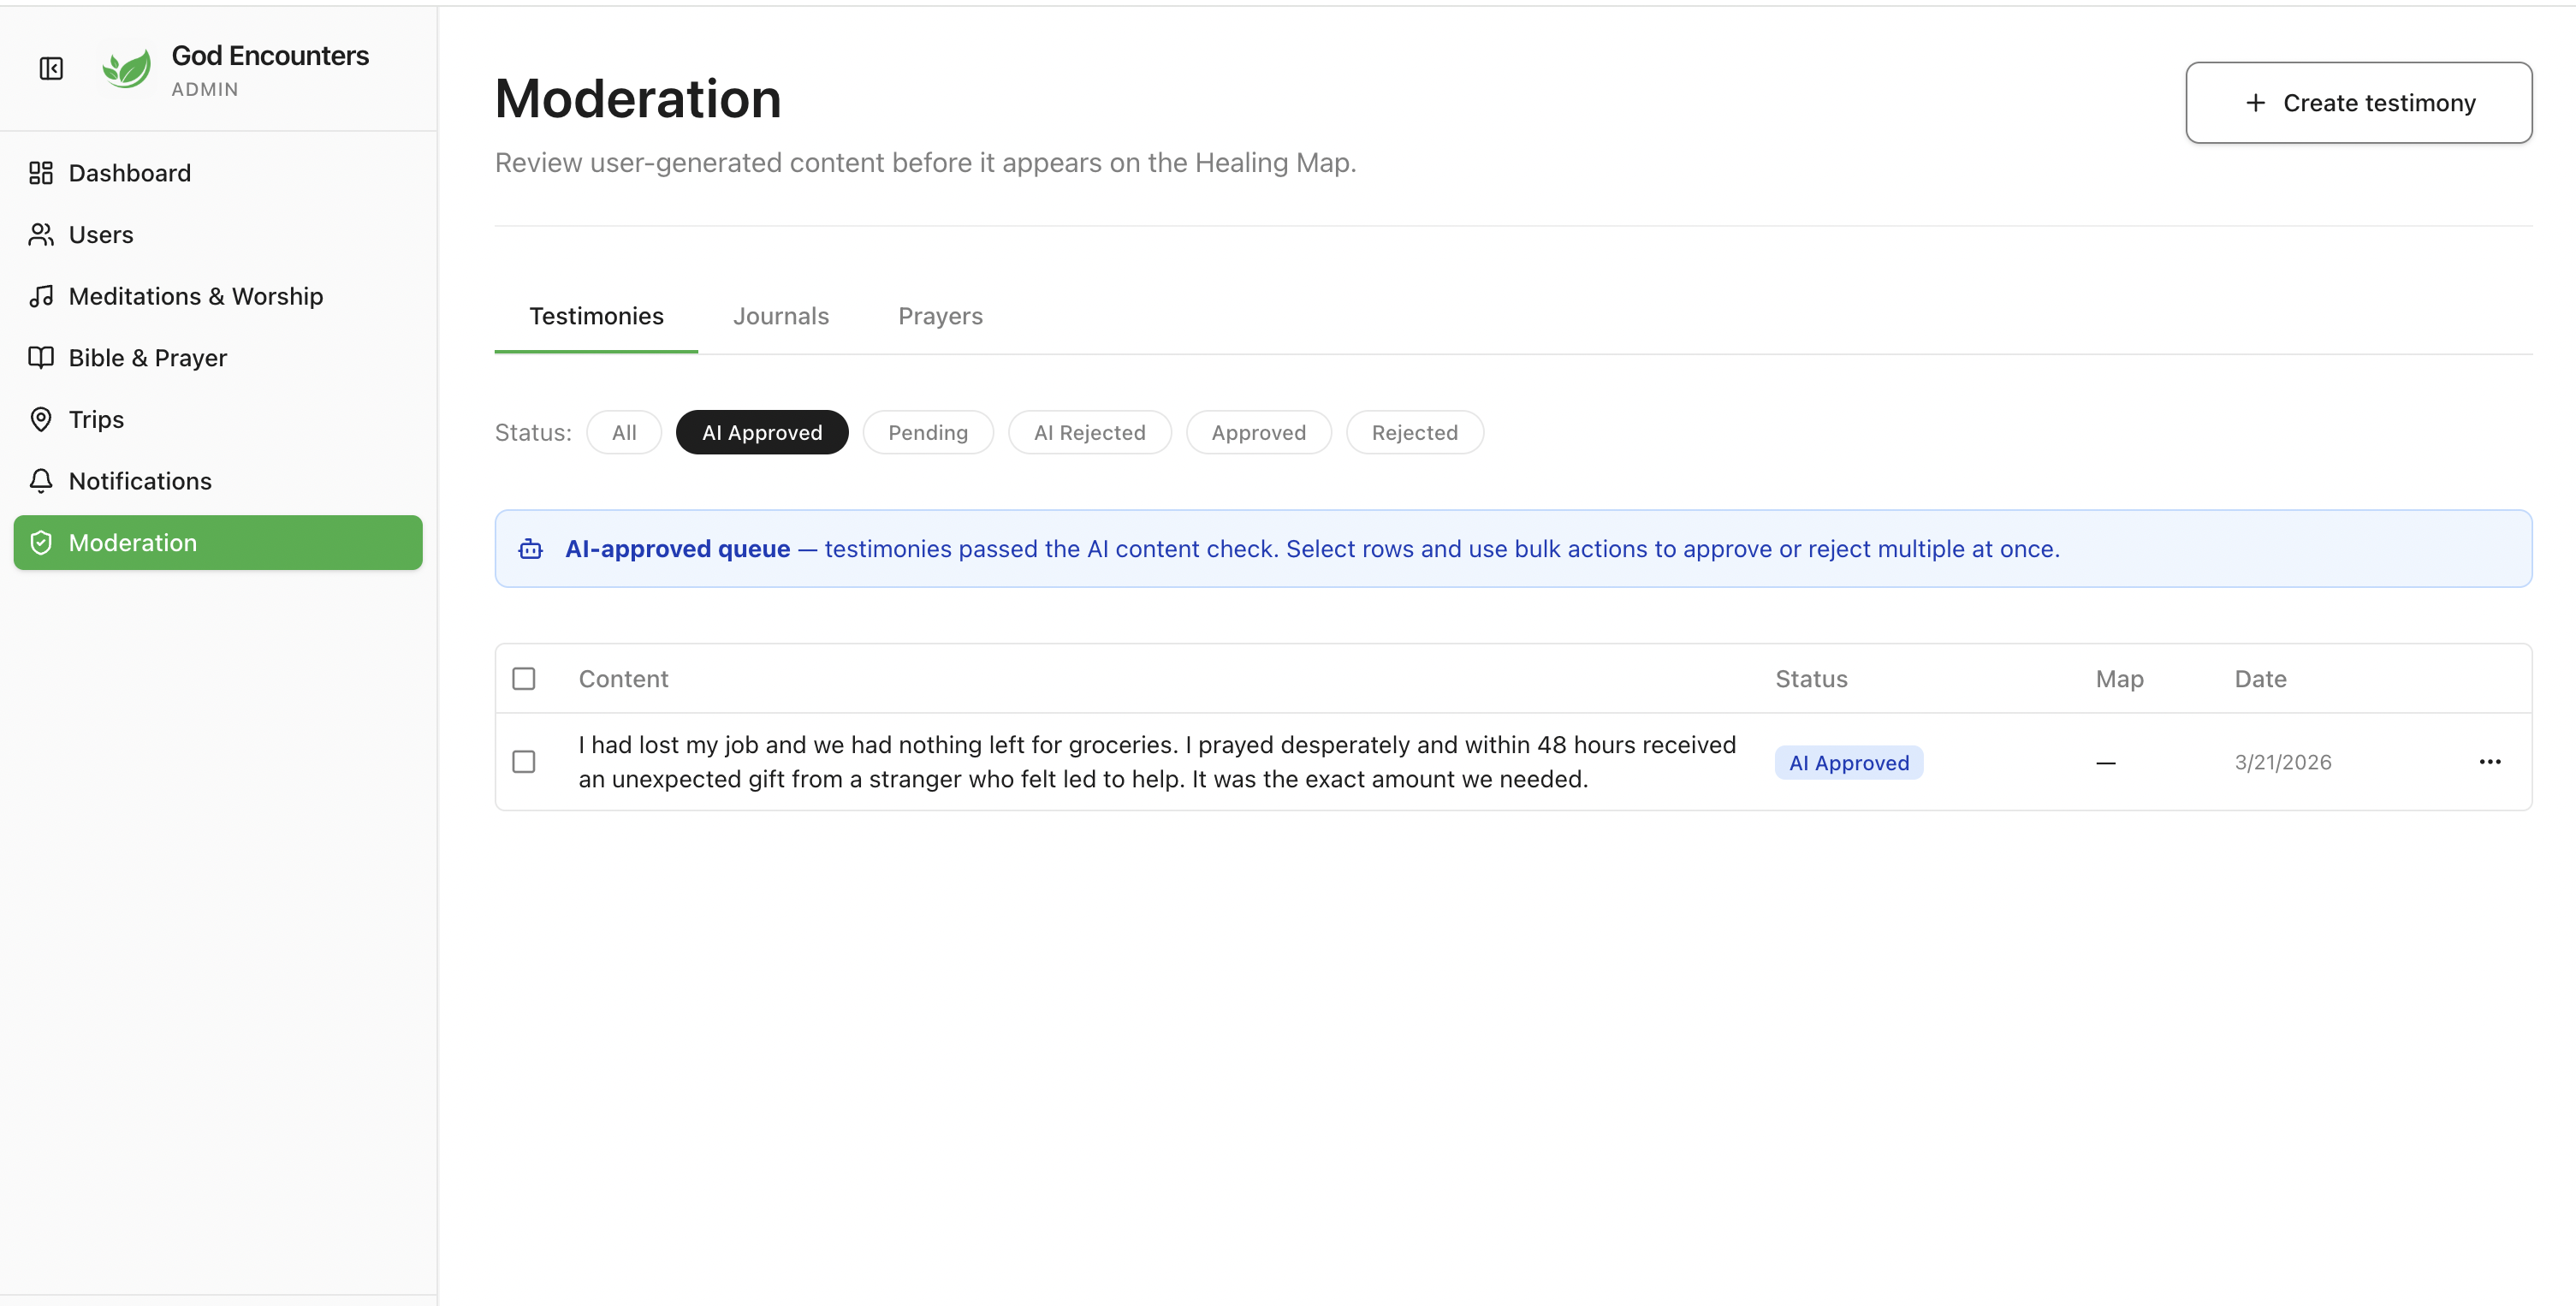Open row actions three-dot menu

(x=2489, y=761)
